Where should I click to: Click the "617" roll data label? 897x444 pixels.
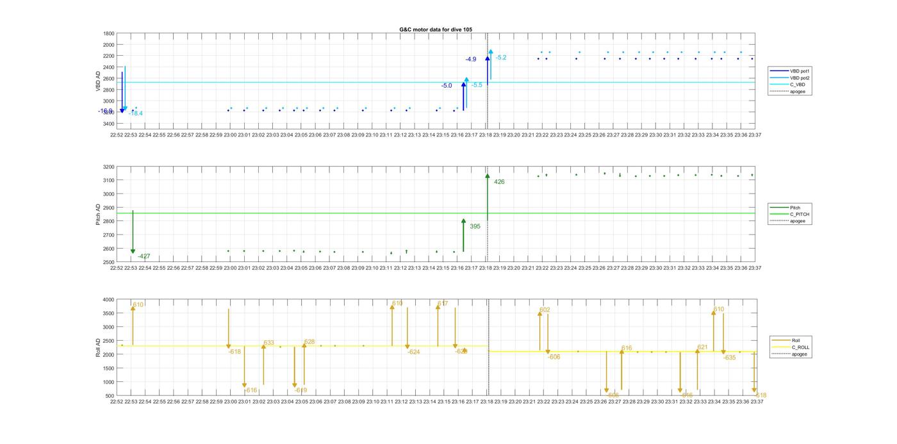pyautogui.click(x=443, y=304)
